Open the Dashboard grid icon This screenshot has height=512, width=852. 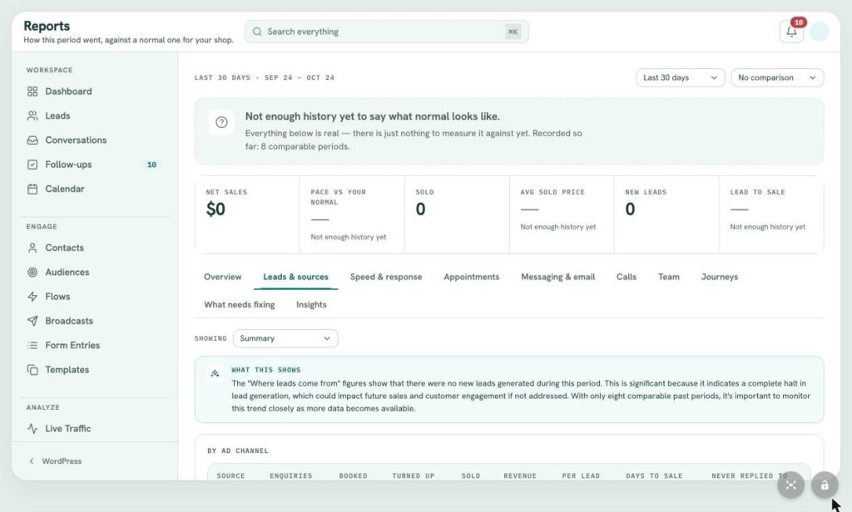[32, 91]
